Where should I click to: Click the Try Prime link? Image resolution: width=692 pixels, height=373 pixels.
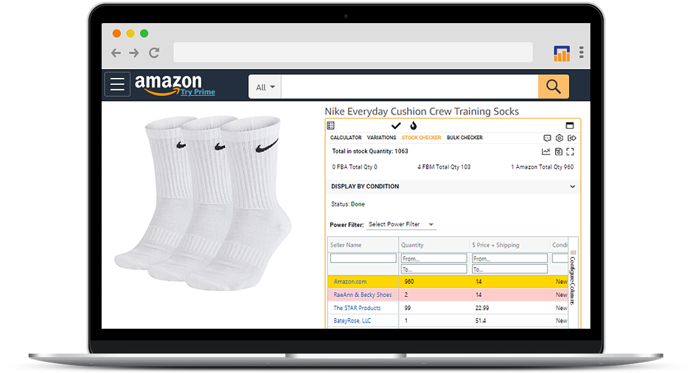[198, 92]
